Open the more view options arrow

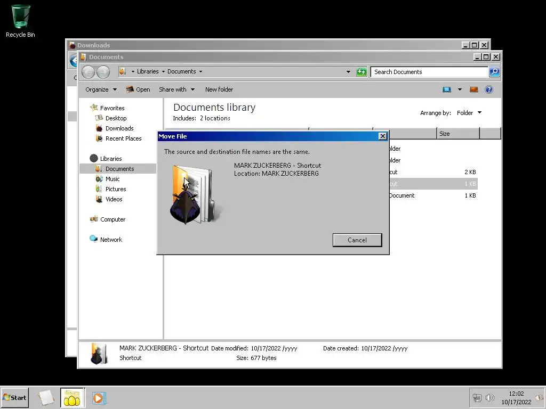[460, 89]
